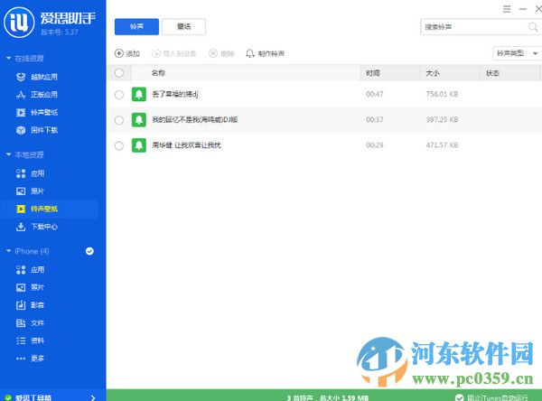This screenshot has height=401, width=542.
Task: Open 资料 under iPhone (4)
Action: 30,340
